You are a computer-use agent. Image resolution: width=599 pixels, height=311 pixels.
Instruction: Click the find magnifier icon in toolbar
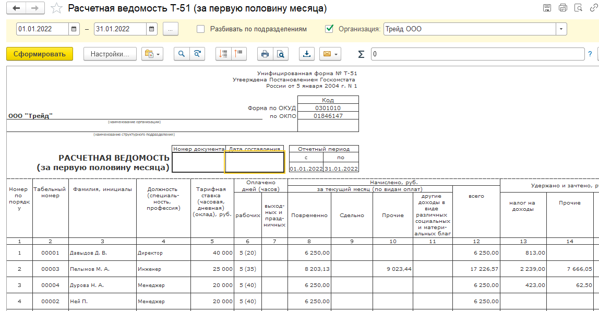click(x=182, y=54)
